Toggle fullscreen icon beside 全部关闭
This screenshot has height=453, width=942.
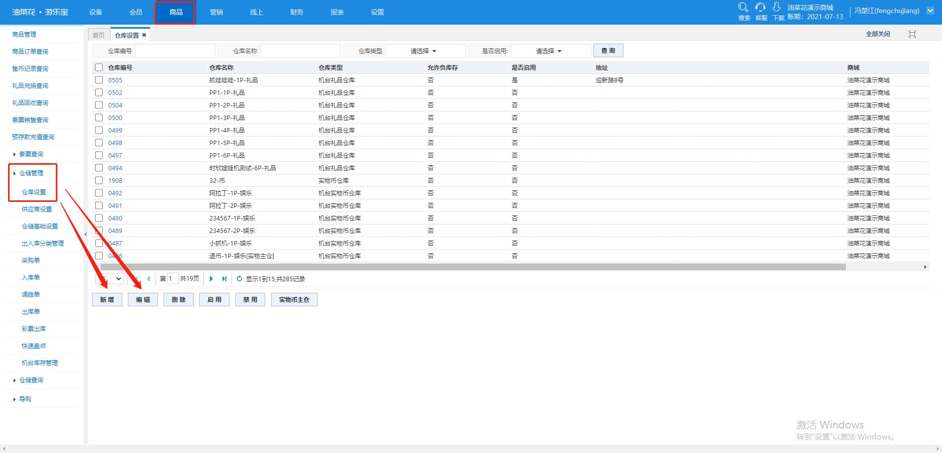pyautogui.click(x=912, y=34)
